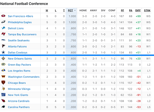The image size is (154, 112).
Task: Sort standings by DIFF column header
Action: tap(138, 10)
